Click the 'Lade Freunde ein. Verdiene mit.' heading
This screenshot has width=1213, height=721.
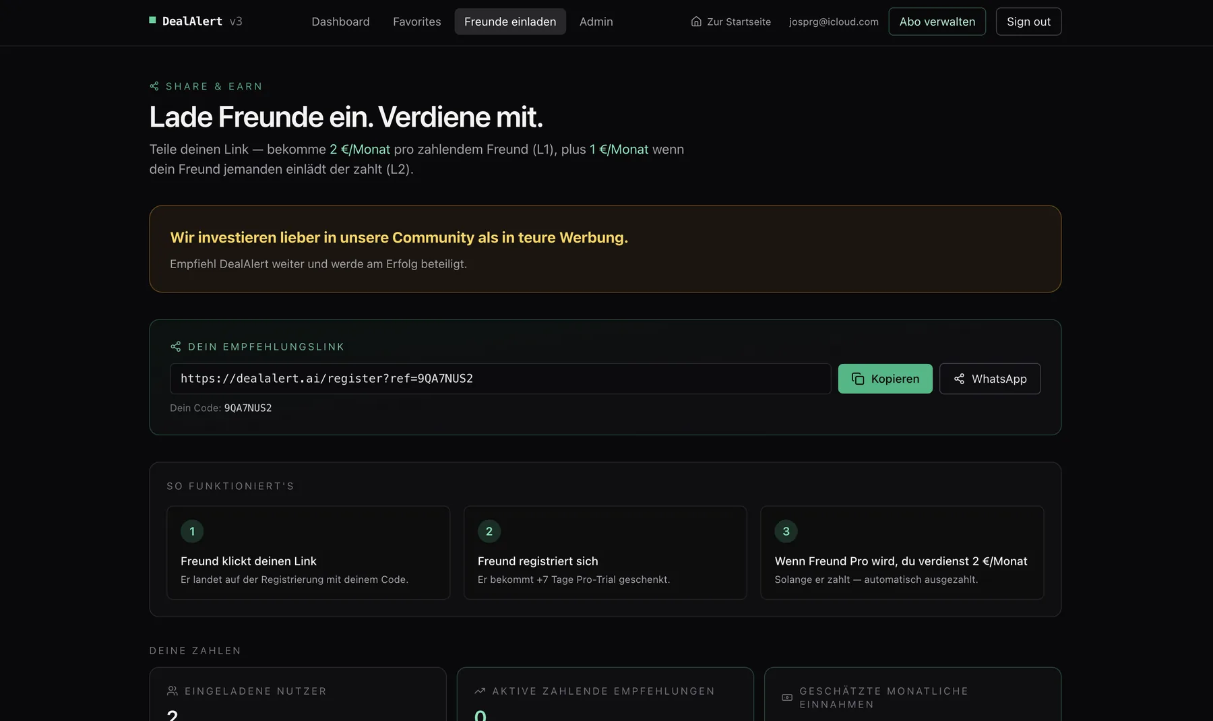click(x=346, y=117)
